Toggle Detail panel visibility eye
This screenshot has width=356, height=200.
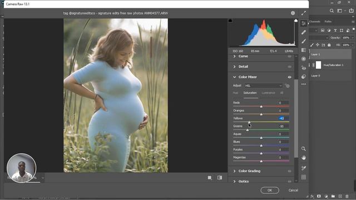click(x=289, y=67)
